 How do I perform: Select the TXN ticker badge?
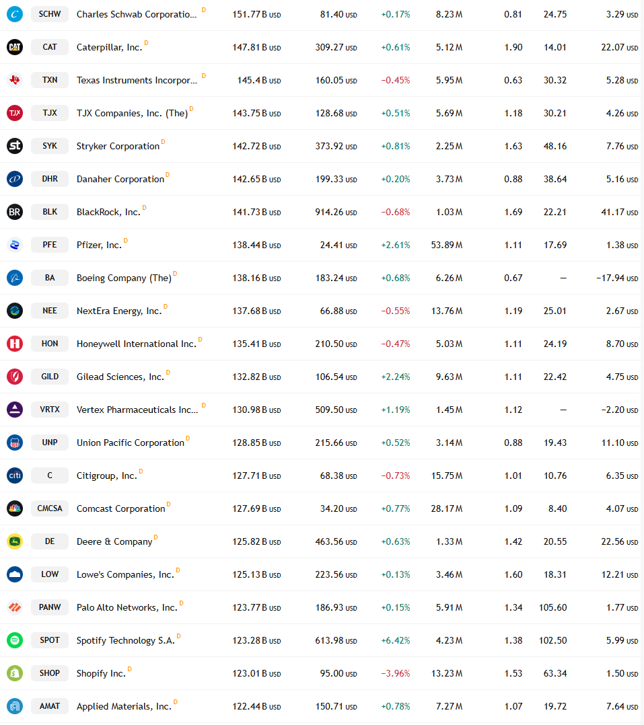coord(50,80)
